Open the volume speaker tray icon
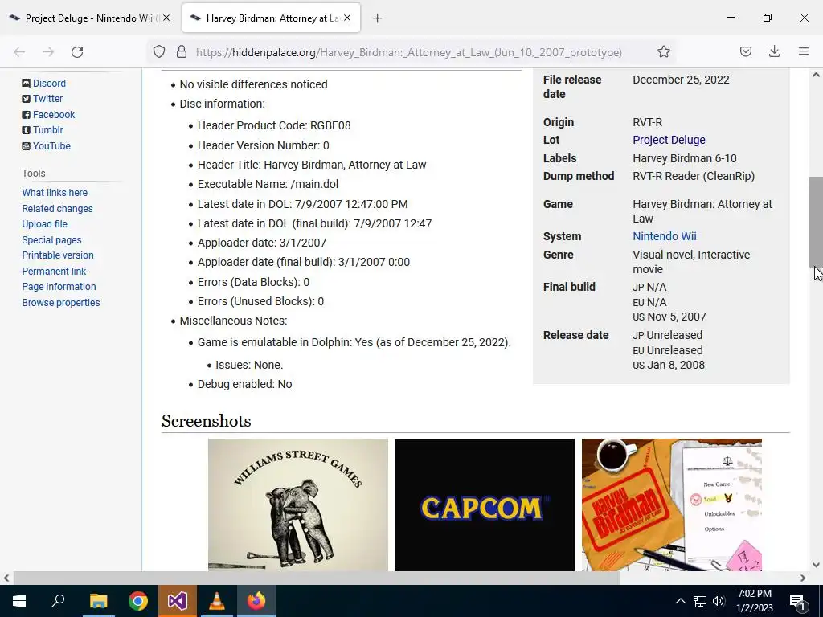This screenshot has width=823, height=617. pos(719,601)
